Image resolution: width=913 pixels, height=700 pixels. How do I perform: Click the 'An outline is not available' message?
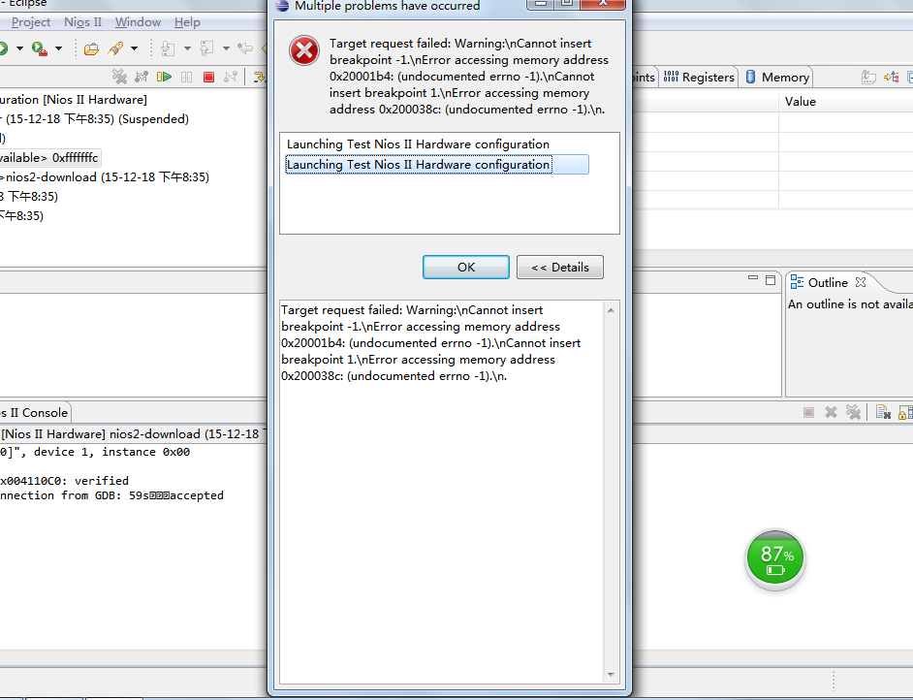pos(850,304)
